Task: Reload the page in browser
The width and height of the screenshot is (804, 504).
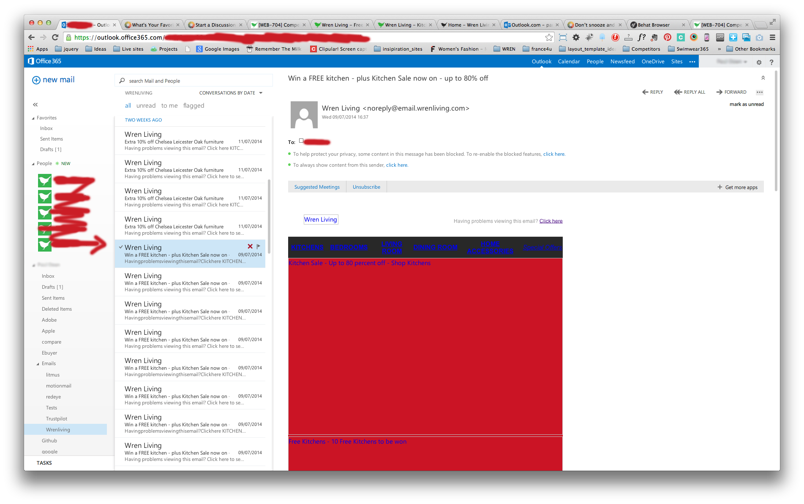Action: tap(55, 37)
